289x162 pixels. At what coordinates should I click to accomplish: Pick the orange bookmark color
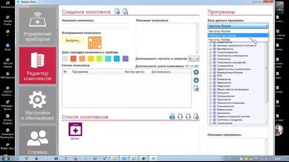pos(82,59)
